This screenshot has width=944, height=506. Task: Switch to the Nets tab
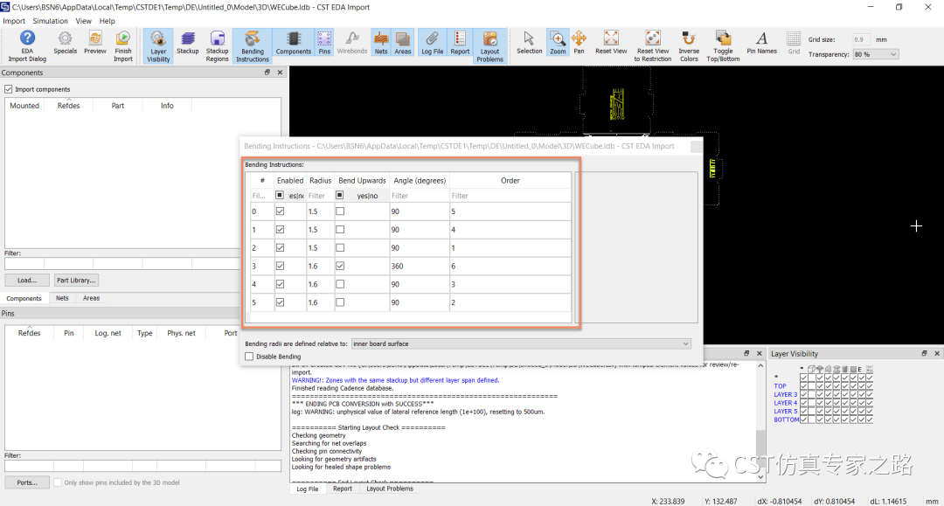pos(62,298)
